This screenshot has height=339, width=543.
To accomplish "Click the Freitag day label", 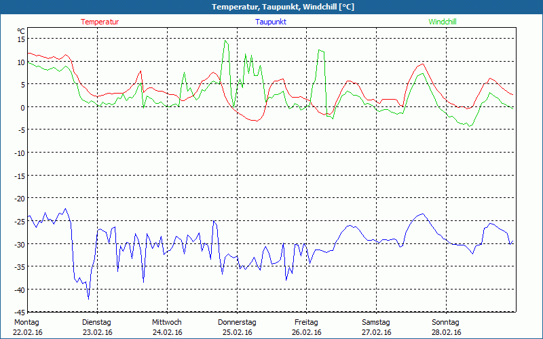I will coord(307,323).
